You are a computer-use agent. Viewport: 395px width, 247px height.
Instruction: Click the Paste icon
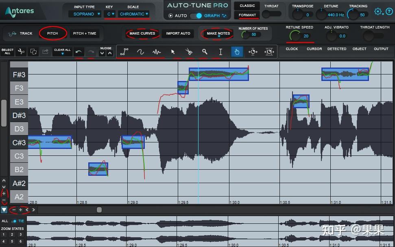pos(45,52)
